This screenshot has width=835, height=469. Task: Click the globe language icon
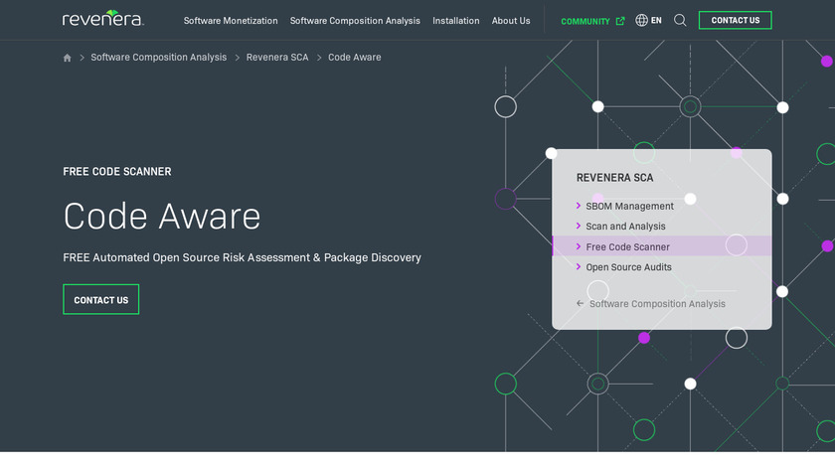pyautogui.click(x=642, y=20)
